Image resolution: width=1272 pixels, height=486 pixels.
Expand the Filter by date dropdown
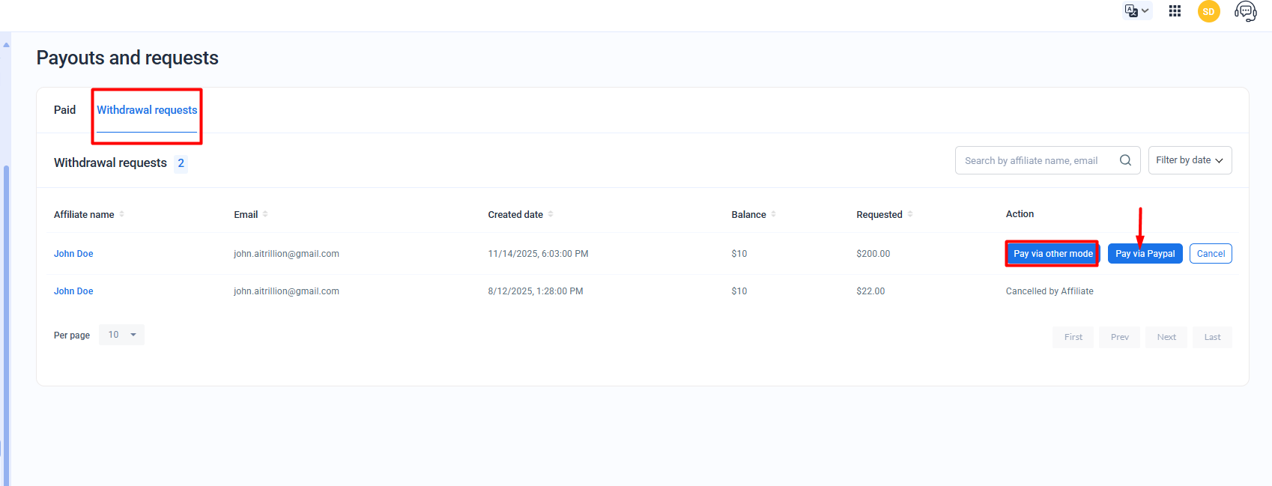coord(1190,160)
